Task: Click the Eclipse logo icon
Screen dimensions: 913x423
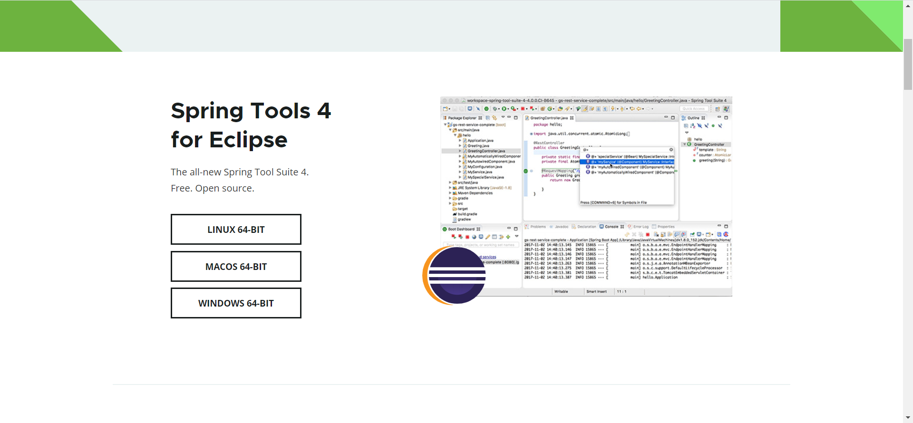Action: point(455,275)
